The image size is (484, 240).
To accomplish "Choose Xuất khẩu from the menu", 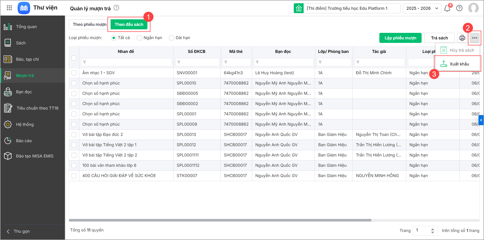I will [x=458, y=64].
